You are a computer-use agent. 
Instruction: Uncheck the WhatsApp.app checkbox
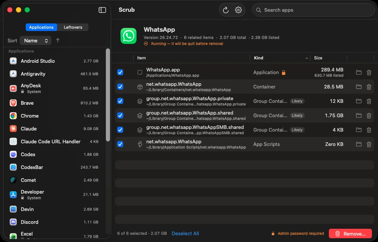click(120, 72)
